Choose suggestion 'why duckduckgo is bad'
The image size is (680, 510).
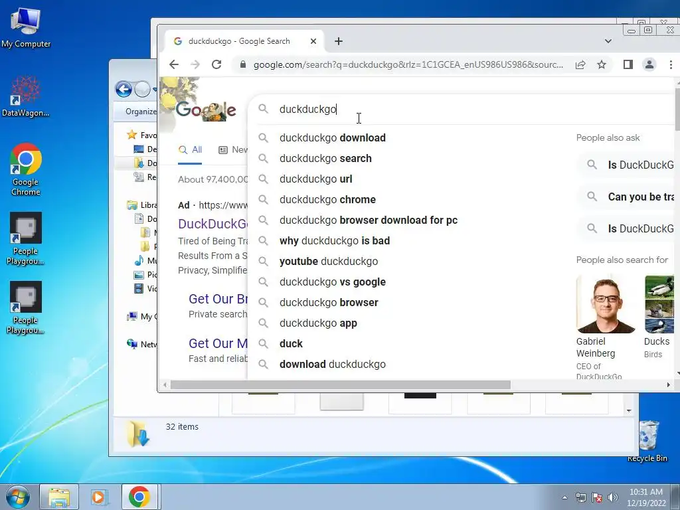click(x=335, y=240)
